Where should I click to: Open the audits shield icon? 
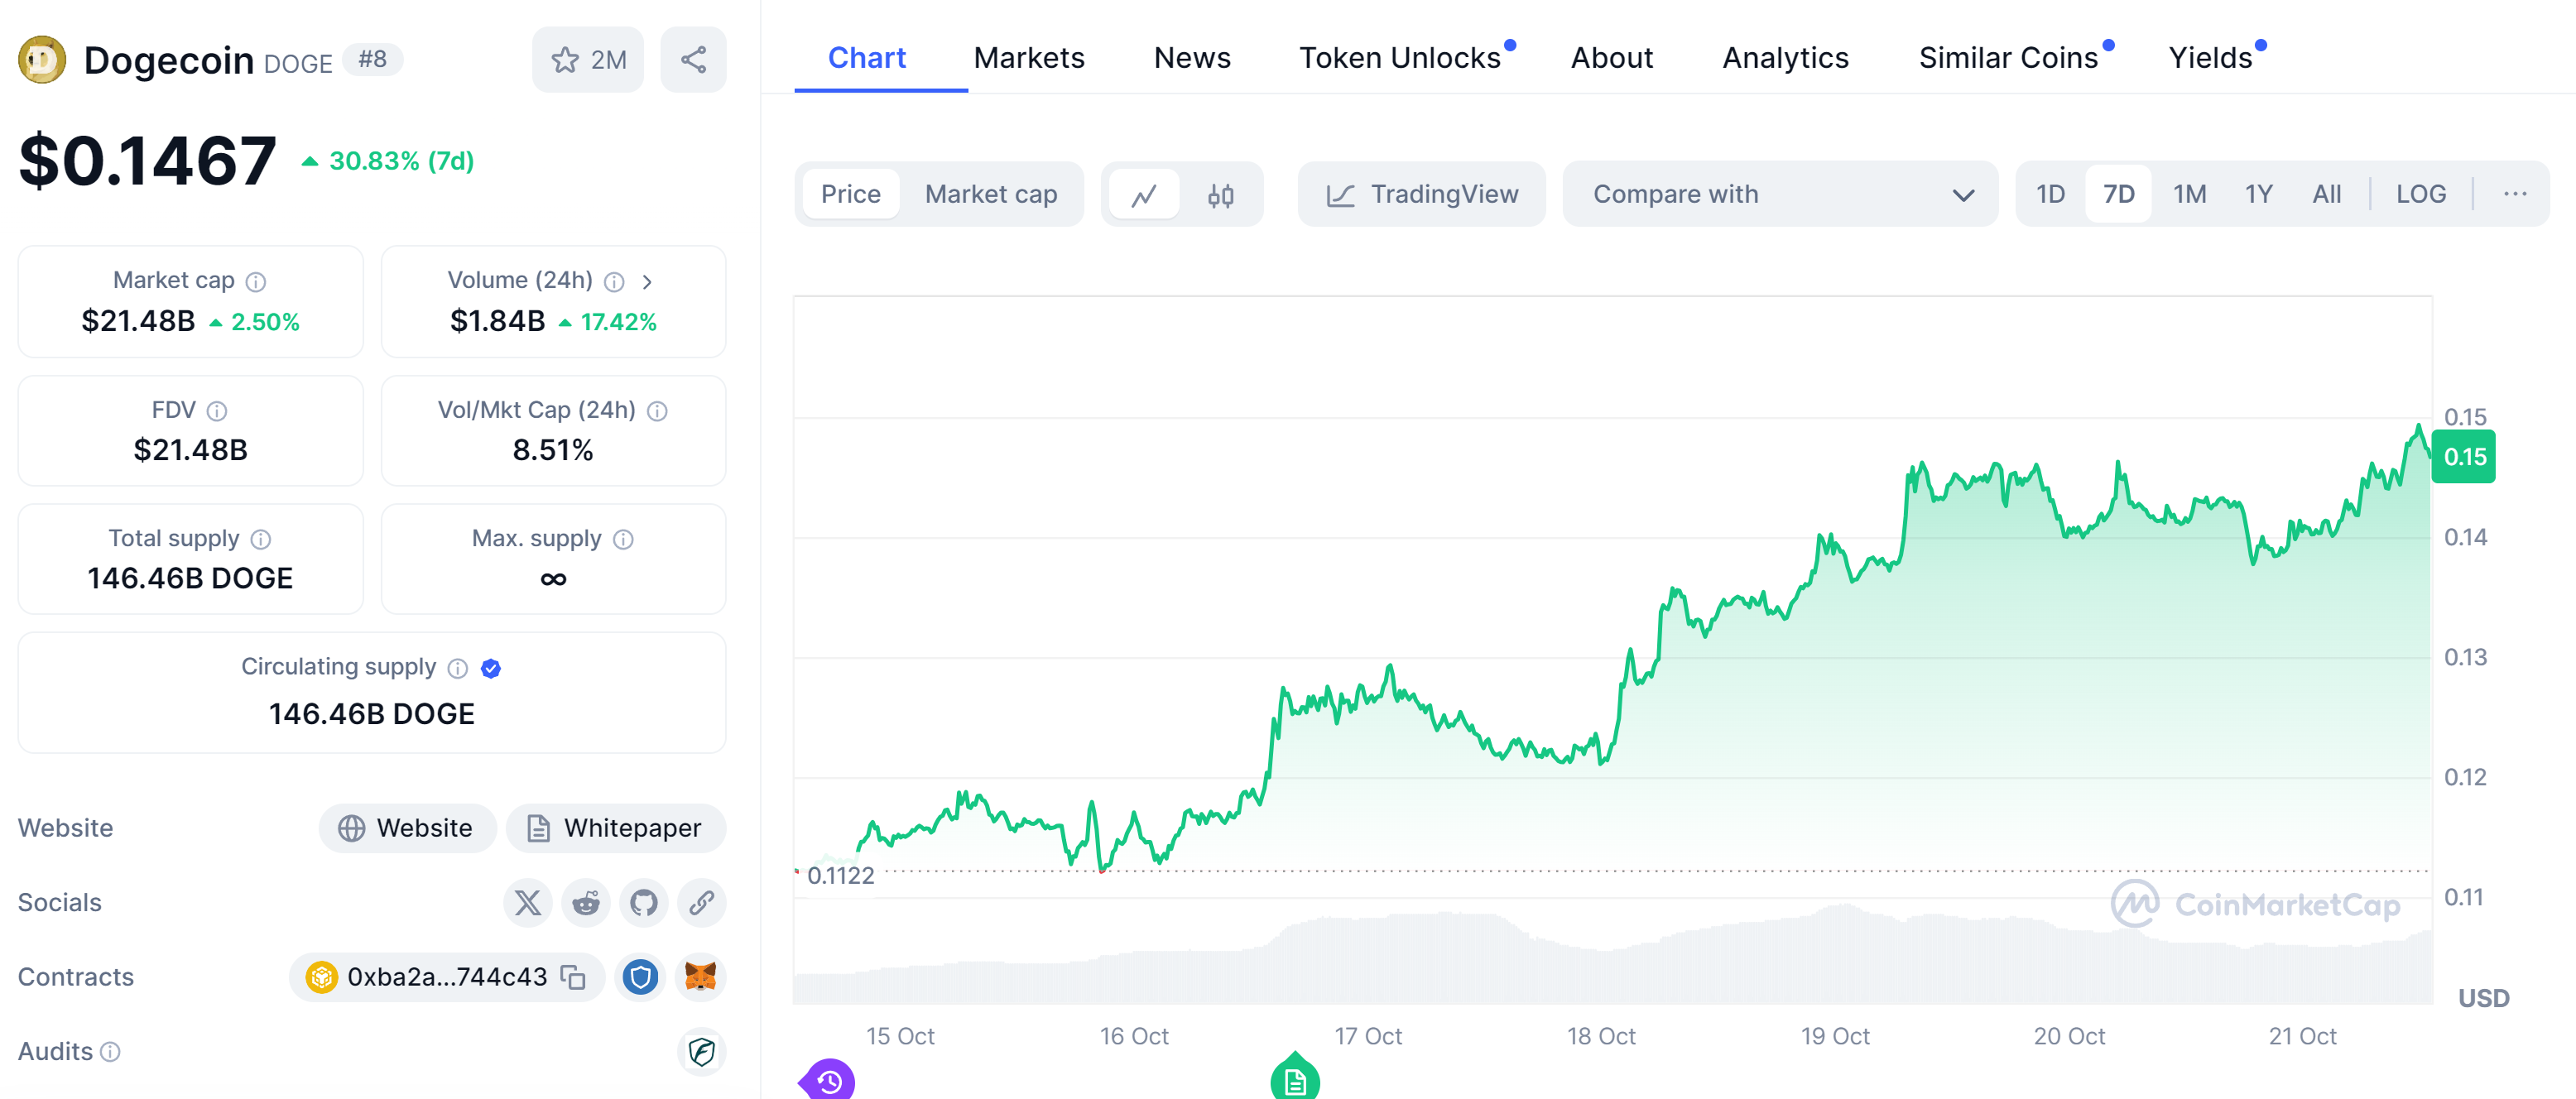(x=701, y=1051)
